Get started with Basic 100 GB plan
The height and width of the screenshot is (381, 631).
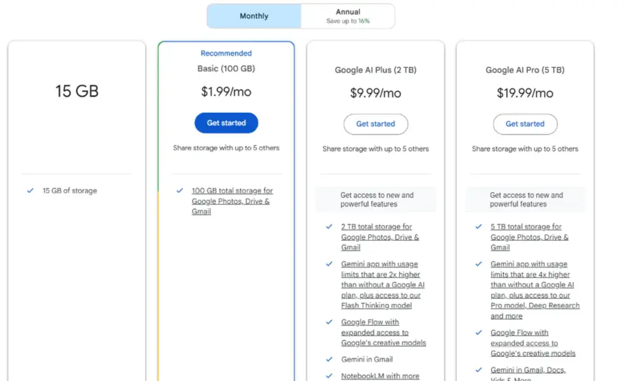(226, 123)
